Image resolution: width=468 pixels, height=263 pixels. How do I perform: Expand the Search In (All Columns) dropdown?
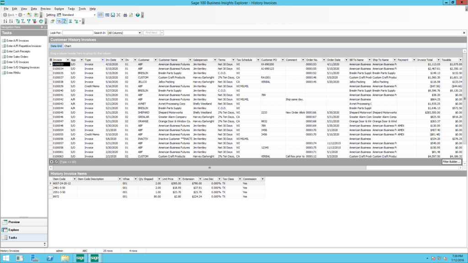pos(139,33)
